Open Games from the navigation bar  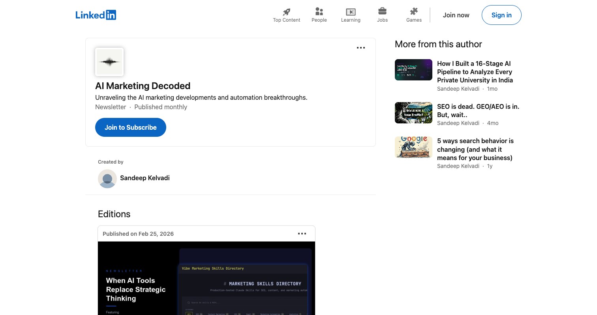click(x=414, y=15)
